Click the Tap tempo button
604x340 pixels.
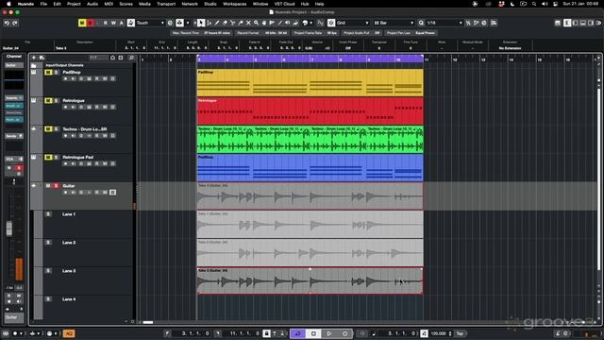pos(460,333)
